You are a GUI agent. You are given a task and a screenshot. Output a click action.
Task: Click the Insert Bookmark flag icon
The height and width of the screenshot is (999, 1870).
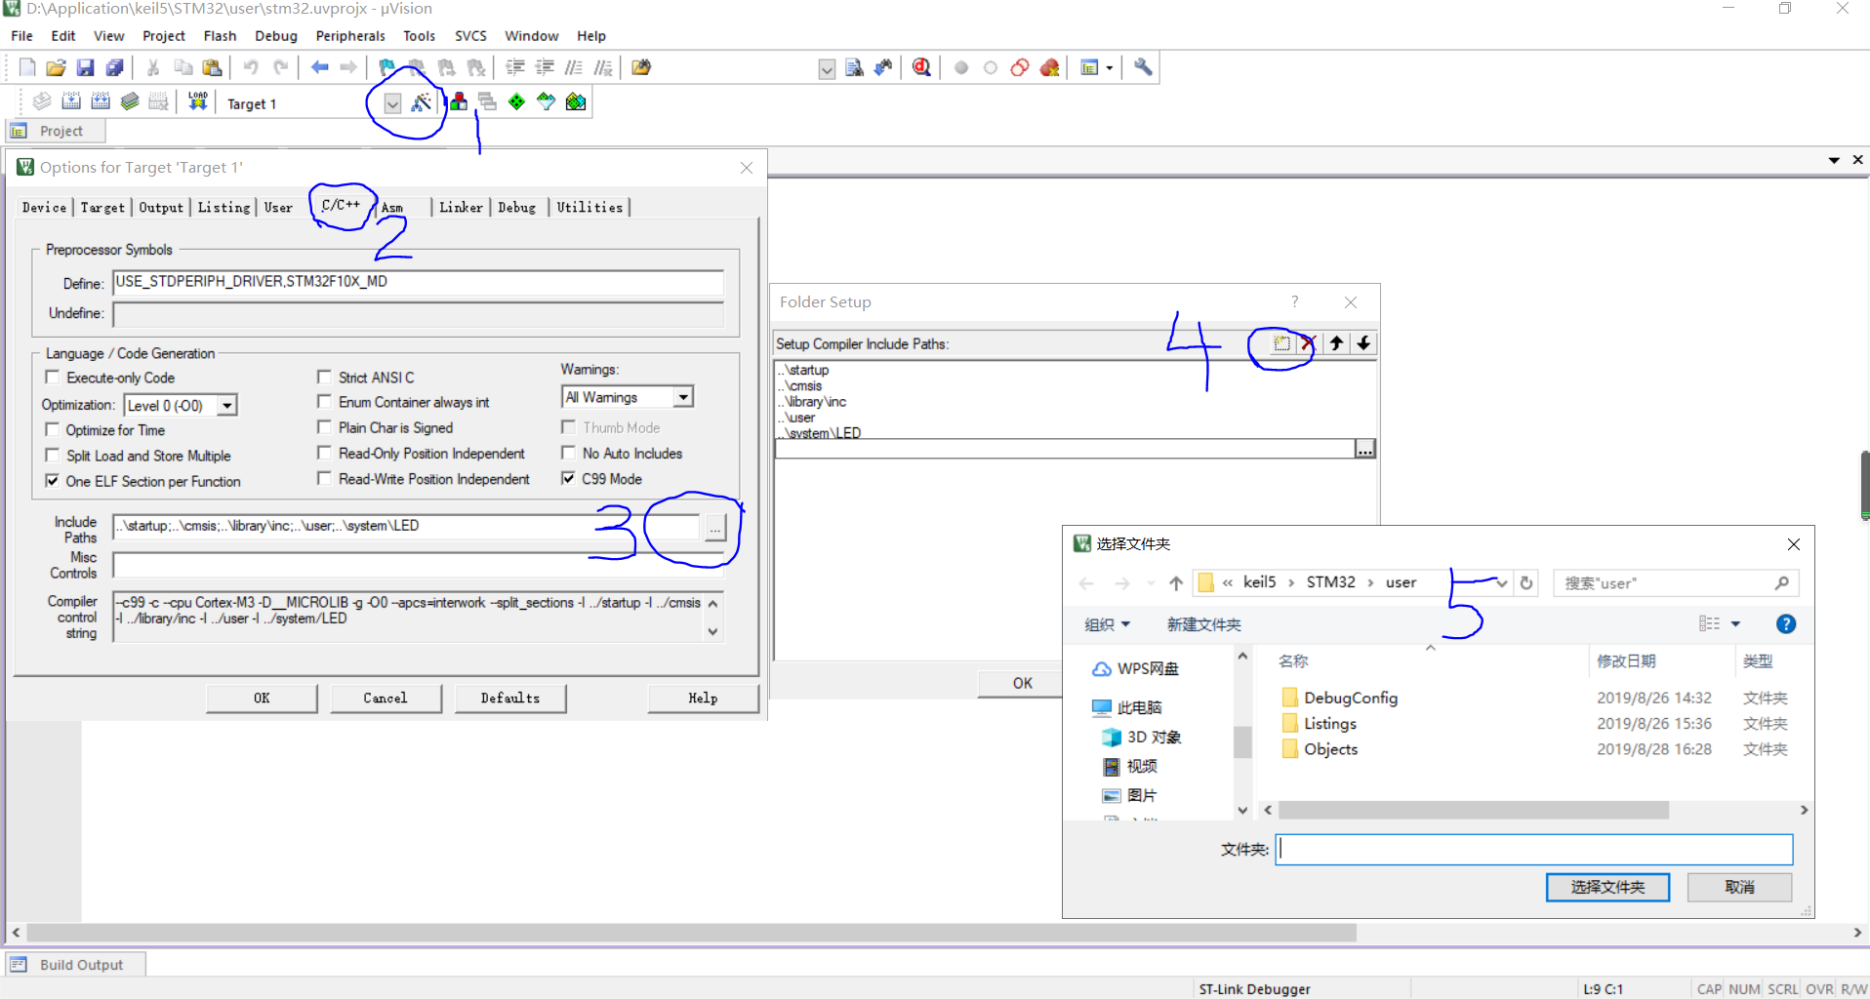pos(387,67)
